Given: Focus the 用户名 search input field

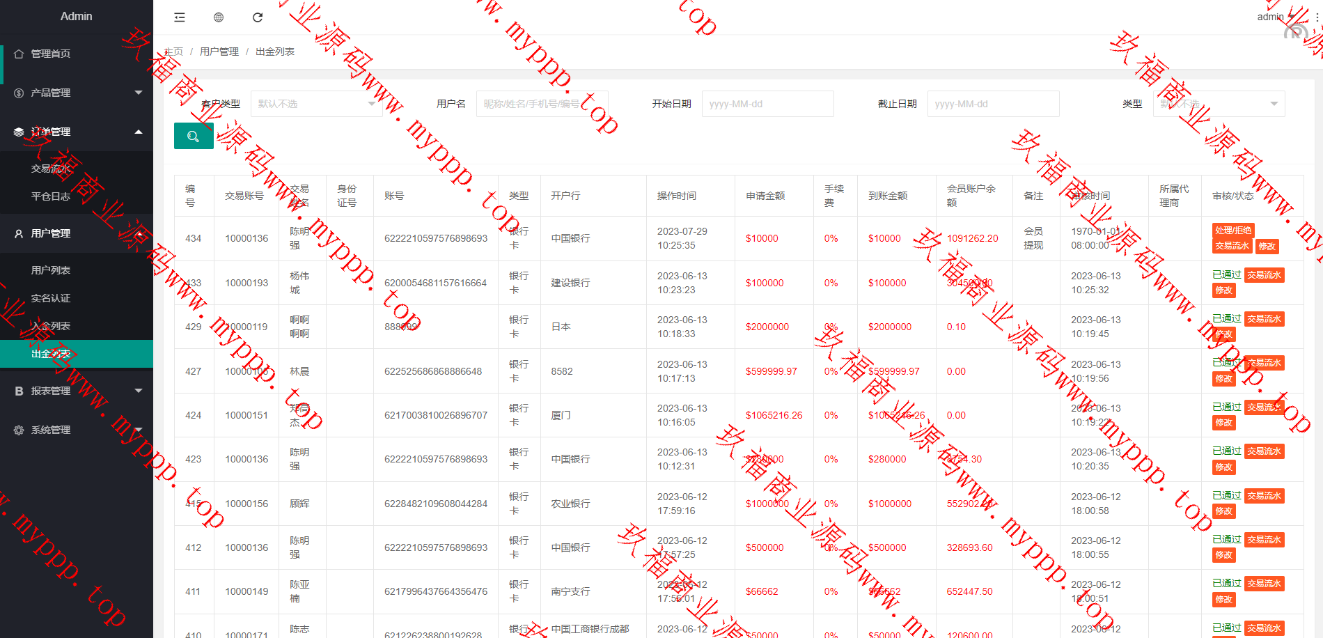Looking at the screenshot, I should click(542, 104).
